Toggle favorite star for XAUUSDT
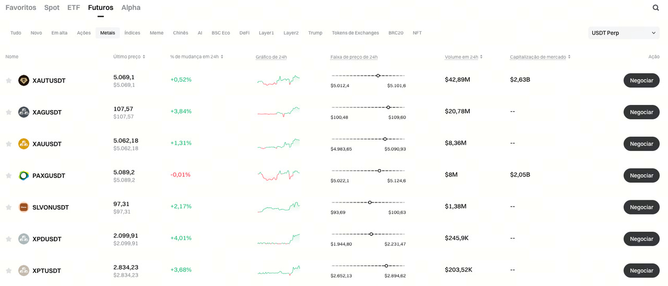This screenshot has height=286, width=668. tap(8, 144)
